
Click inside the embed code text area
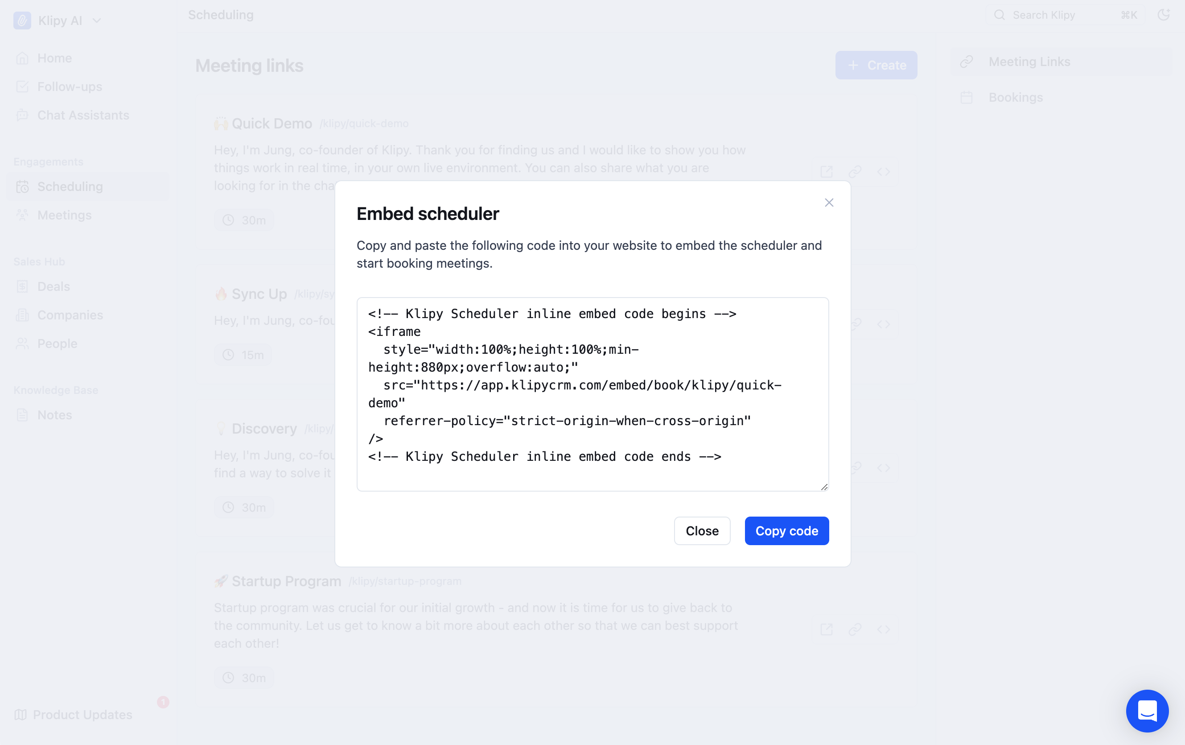coord(592,394)
